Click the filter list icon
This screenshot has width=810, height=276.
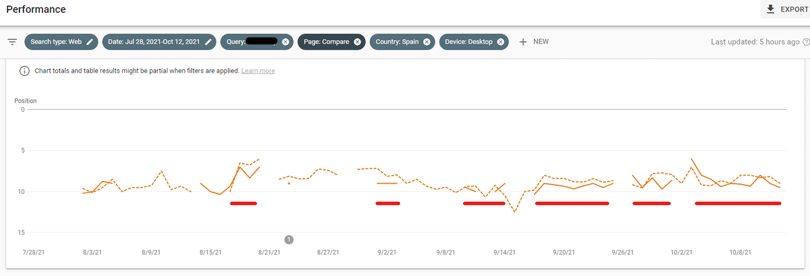pyautogui.click(x=12, y=42)
